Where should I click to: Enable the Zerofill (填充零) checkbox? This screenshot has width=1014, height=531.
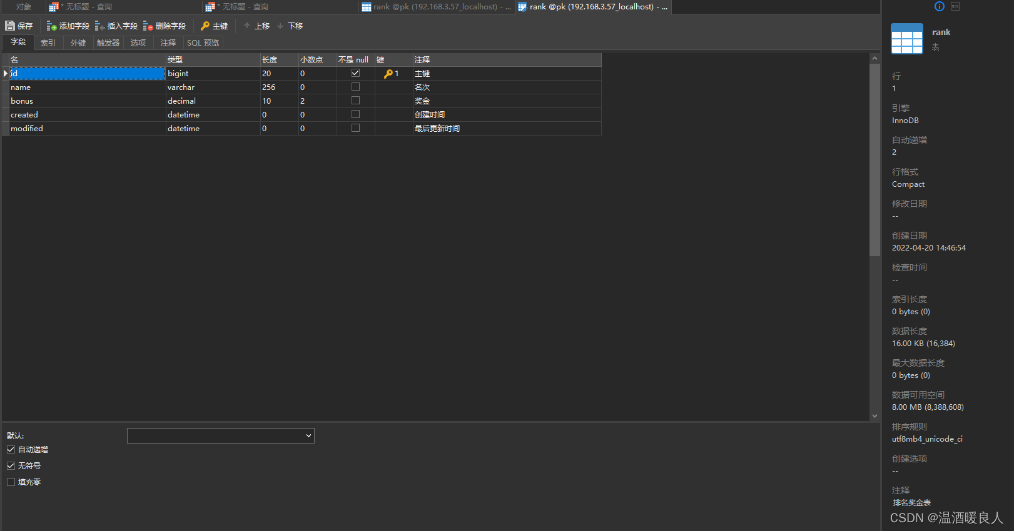tap(11, 482)
